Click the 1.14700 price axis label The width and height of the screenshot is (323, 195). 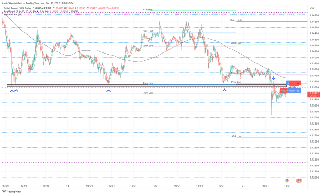click(x=315, y=15)
